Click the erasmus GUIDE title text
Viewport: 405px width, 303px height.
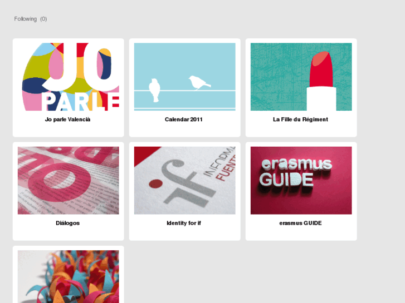tap(300, 223)
